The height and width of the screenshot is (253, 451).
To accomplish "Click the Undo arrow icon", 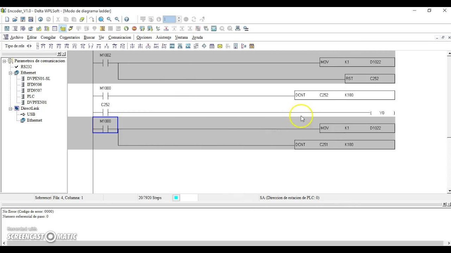I will 41,19.
